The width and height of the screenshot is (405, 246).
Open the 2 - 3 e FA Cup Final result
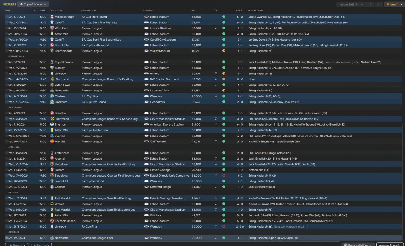(240, 227)
